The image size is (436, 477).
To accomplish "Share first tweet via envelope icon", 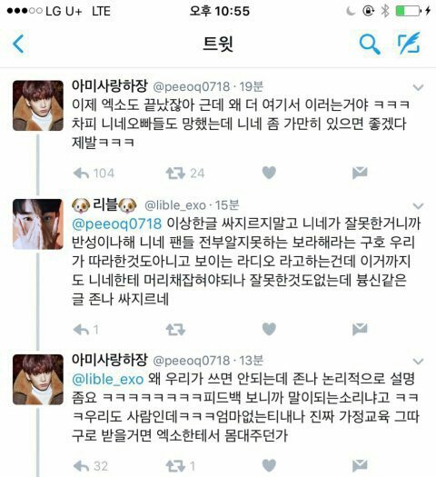I will point(360,173).
